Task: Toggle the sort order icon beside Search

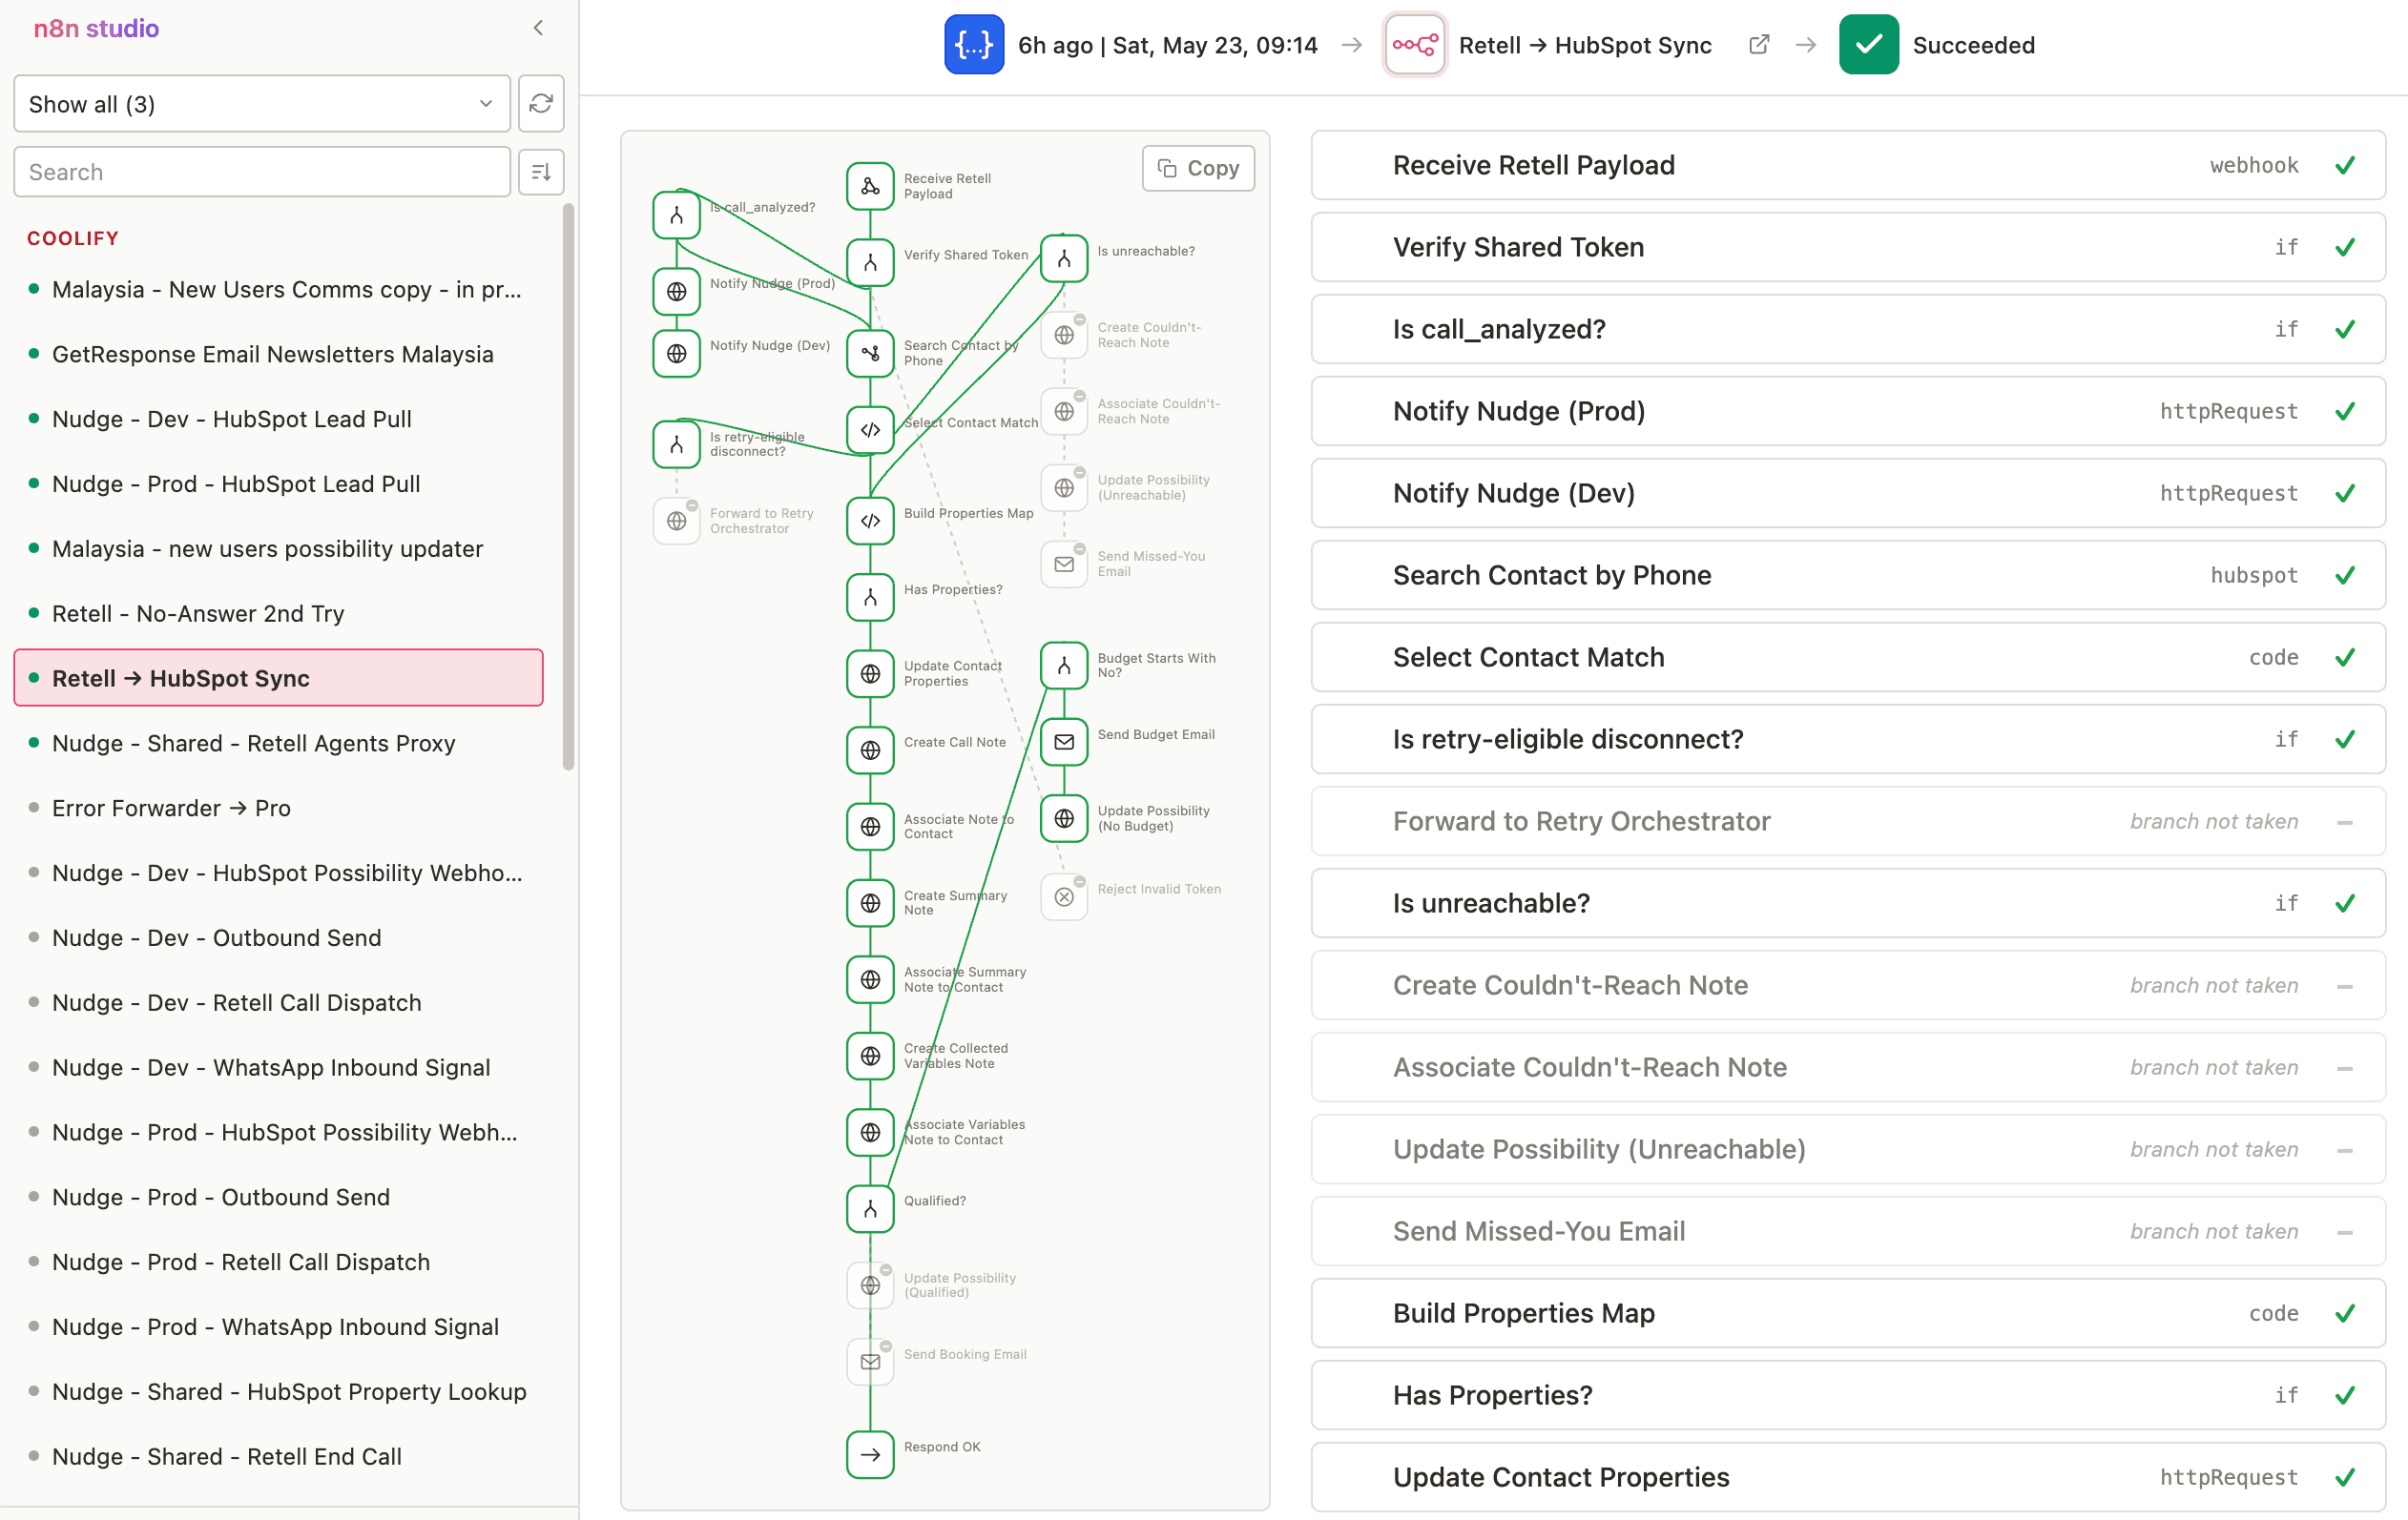Action: [541, 172]
